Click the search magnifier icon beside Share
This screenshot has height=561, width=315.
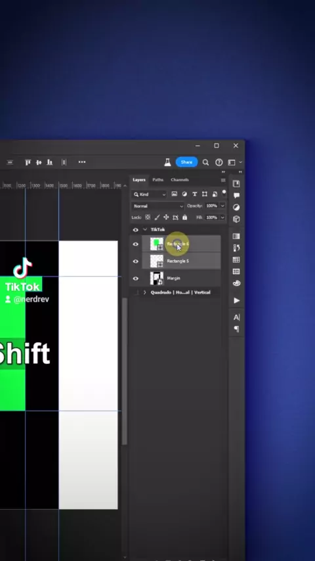pyautogui.click(x=205, y=162)
